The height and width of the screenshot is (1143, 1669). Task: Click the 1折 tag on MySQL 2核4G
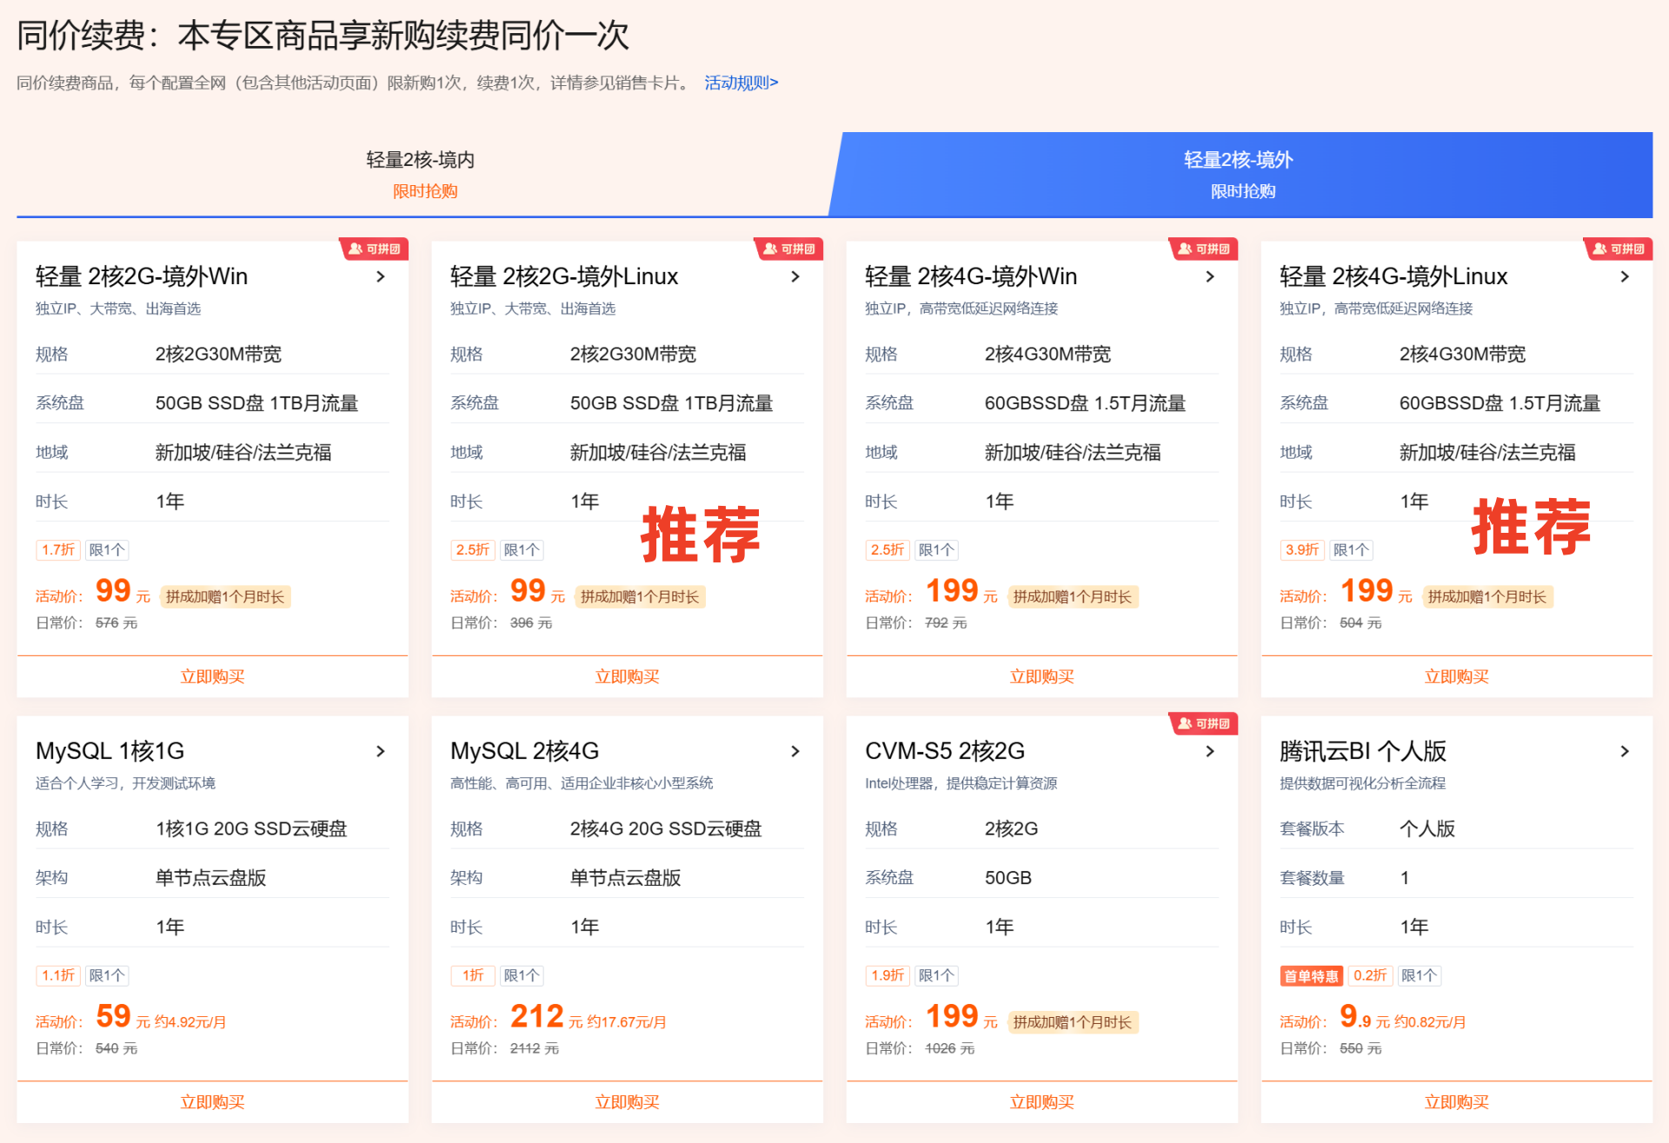[473, 976]
